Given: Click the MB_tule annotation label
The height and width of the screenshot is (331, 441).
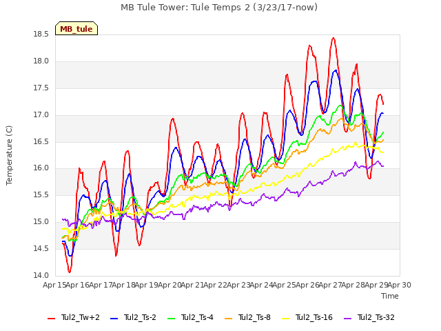Looking at the screenshot, I should coord(76,28).
